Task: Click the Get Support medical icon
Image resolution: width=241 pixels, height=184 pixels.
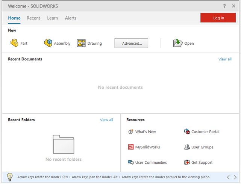Action: tap(187, 162)
